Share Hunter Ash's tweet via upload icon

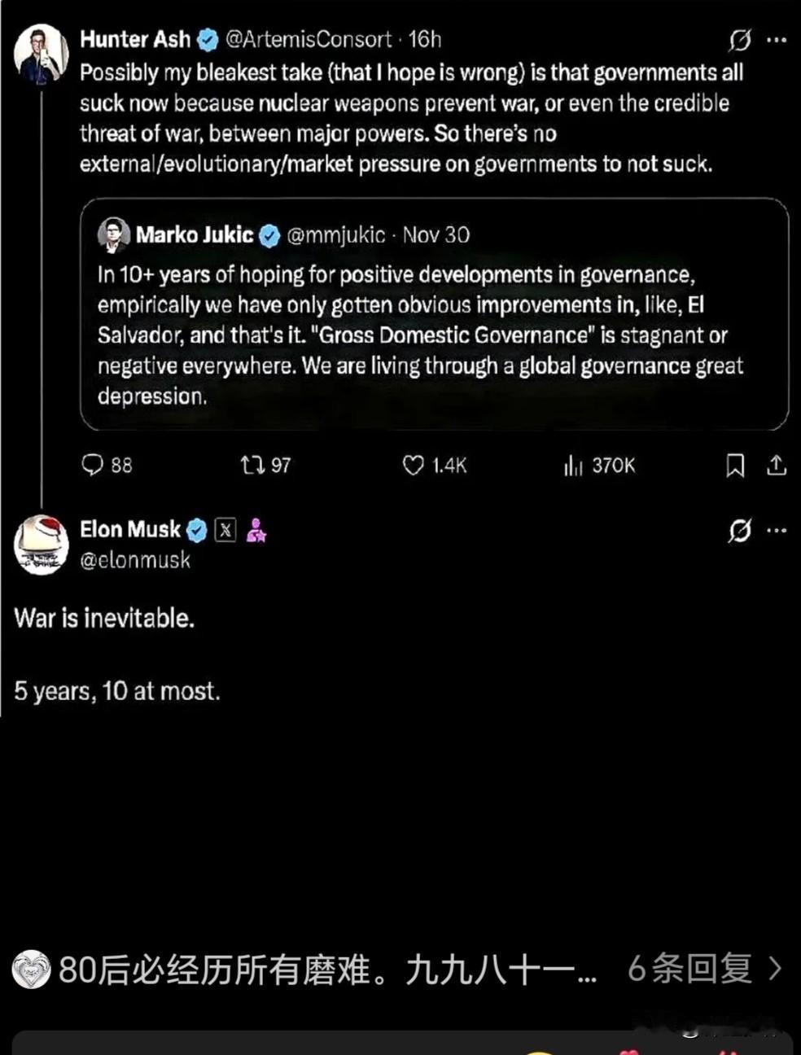pyautogui.click(x=777, y=465)
